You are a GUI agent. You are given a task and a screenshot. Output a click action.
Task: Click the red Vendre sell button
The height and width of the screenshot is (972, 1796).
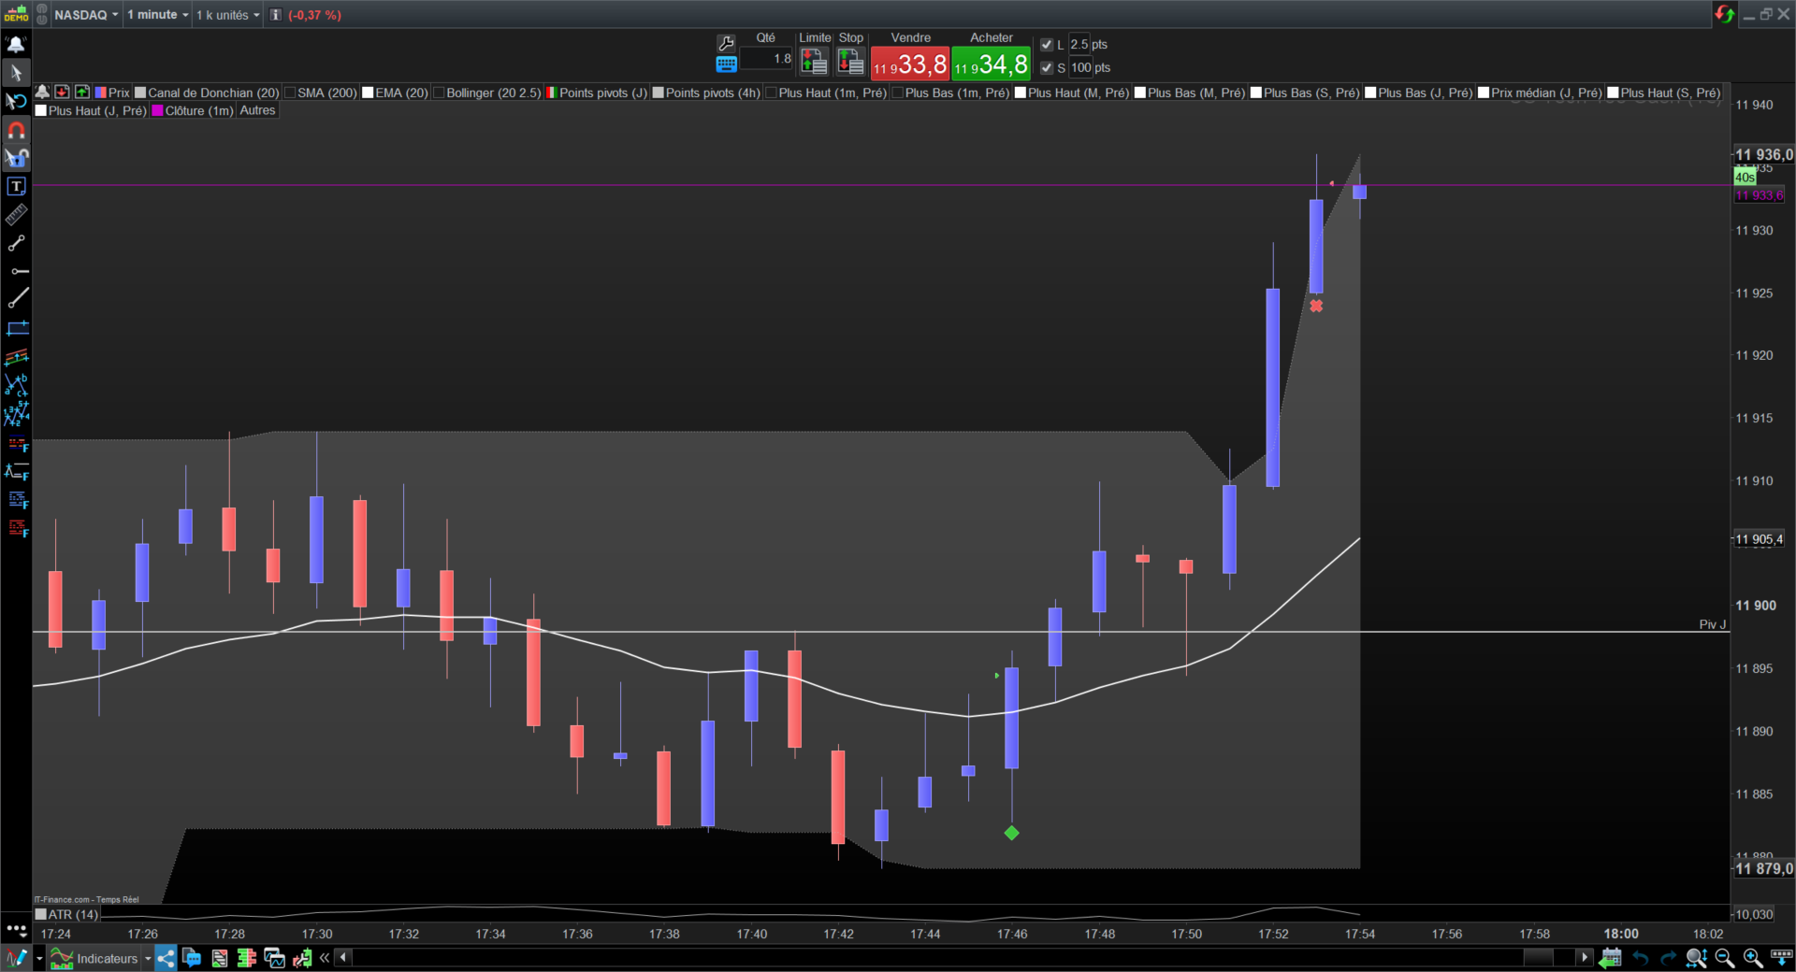[x=909, y=64]
